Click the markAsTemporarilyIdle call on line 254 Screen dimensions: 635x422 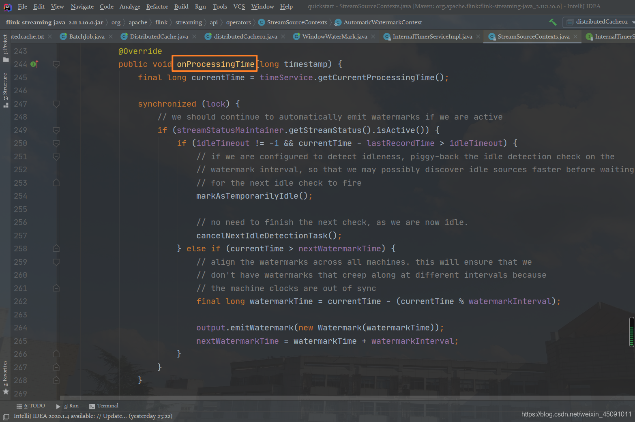[247, 196]
